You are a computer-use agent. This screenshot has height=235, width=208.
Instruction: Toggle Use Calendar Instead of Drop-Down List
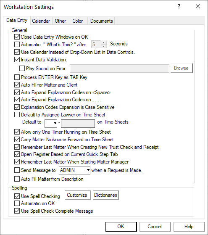pyautogui.click(x=17, y=52)
